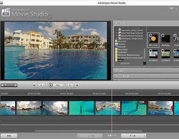Click the plus icon on the Birthday thumbnail
The height and width of the screenshot is (139, 179).
[163, 35]
